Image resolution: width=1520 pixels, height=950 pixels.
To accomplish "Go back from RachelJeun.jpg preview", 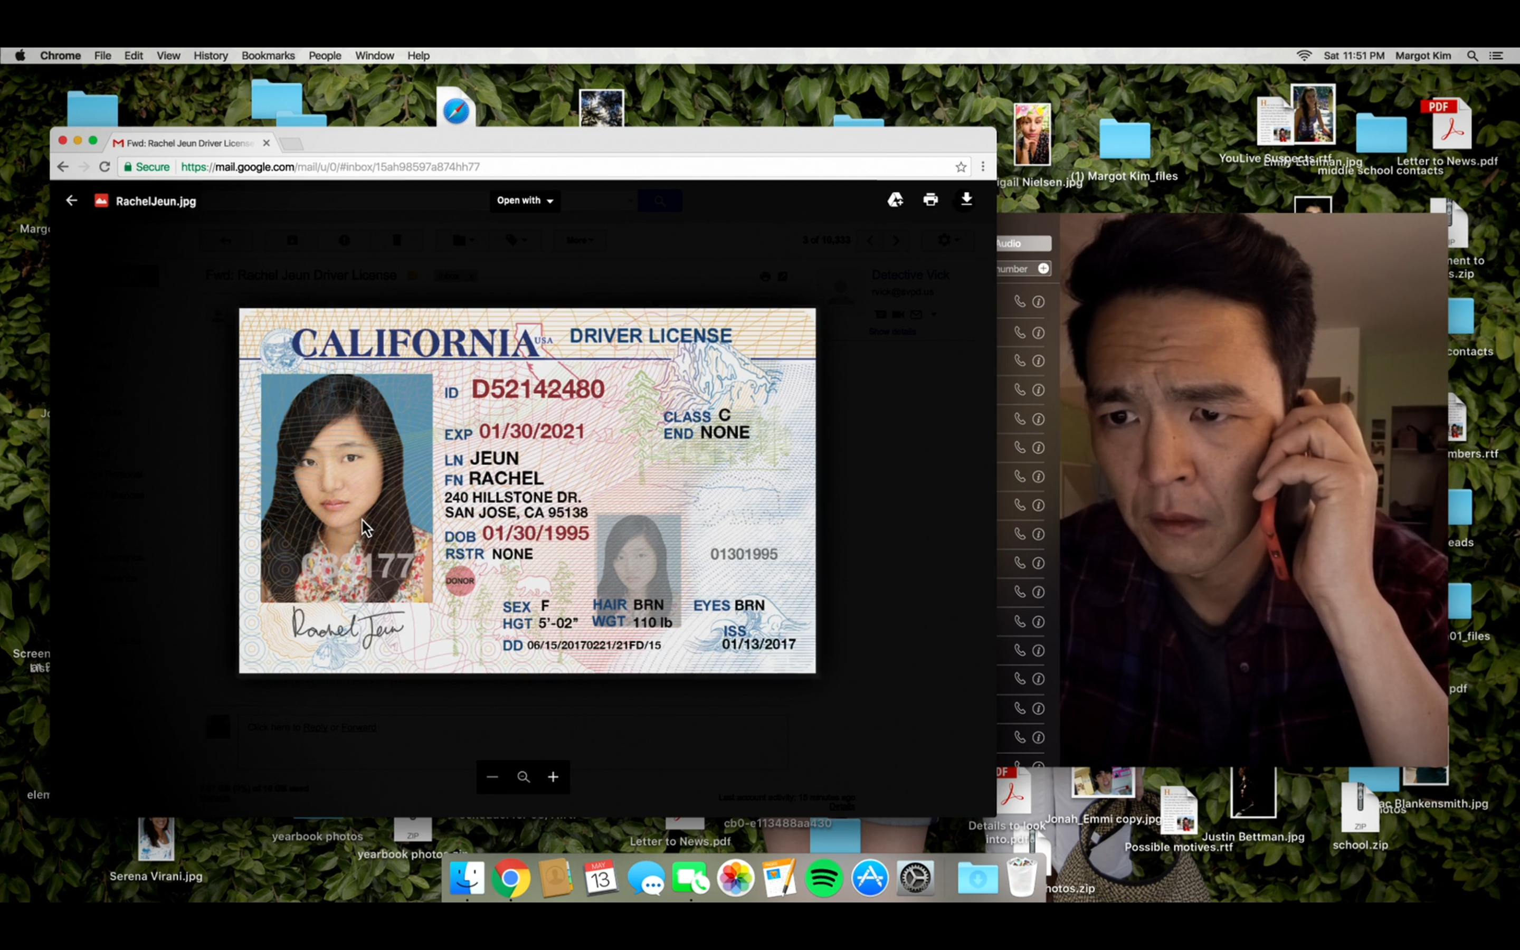I will [72, 201].
